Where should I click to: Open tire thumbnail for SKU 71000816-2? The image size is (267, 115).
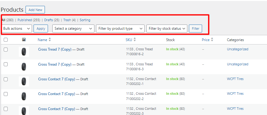coord(24,52)
